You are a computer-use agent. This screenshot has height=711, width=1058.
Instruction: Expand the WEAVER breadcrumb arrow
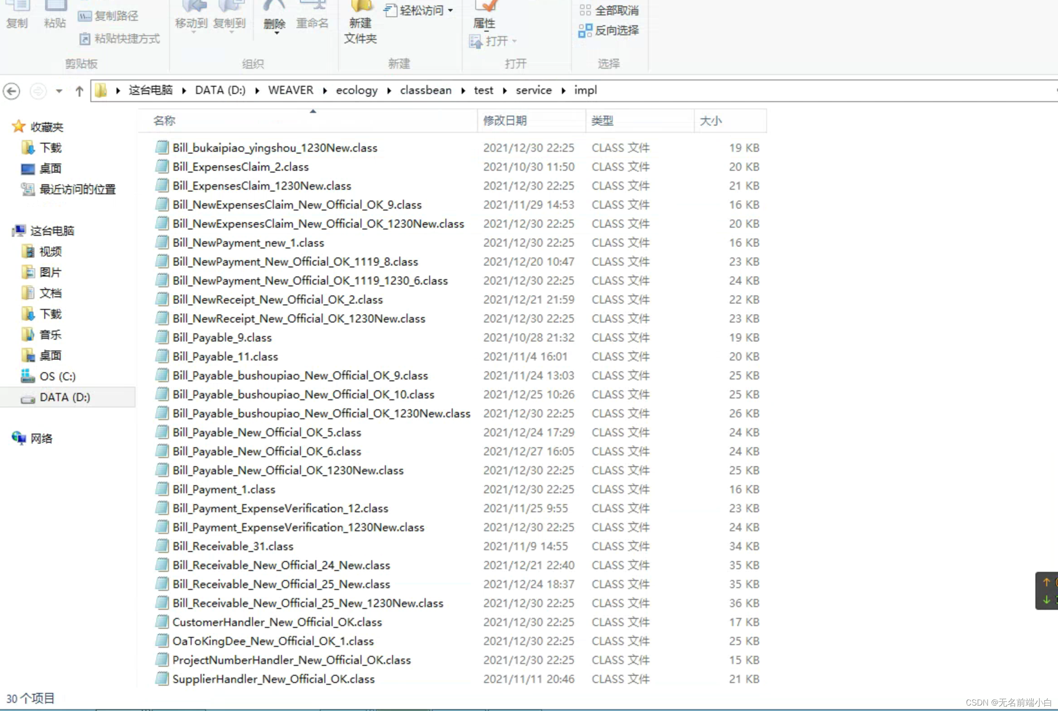coord(325,91)
